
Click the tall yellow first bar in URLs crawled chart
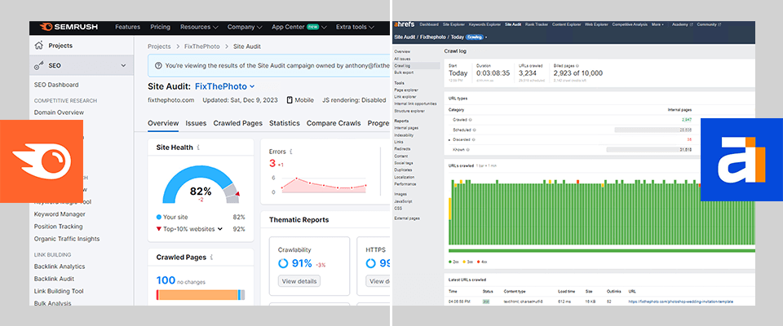point(450,208)
